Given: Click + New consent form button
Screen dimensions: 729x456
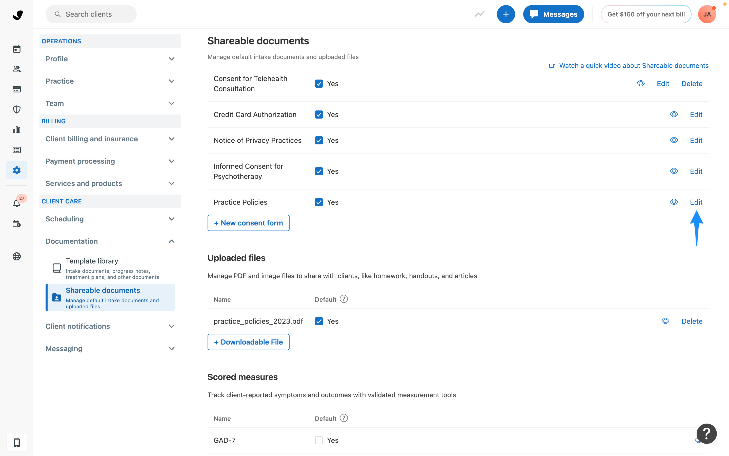Looking at the screenshot, I should point(248,223).
